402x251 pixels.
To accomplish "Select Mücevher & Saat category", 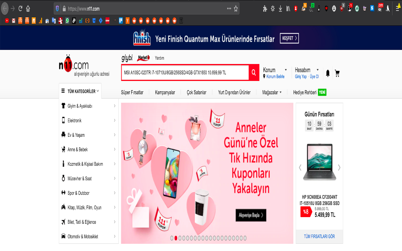I will coord(80,179).
